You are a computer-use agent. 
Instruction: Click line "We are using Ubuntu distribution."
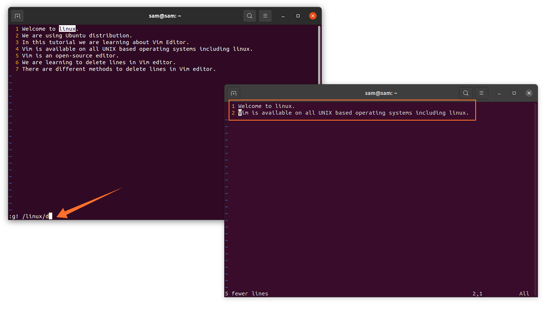pos(77,36)
